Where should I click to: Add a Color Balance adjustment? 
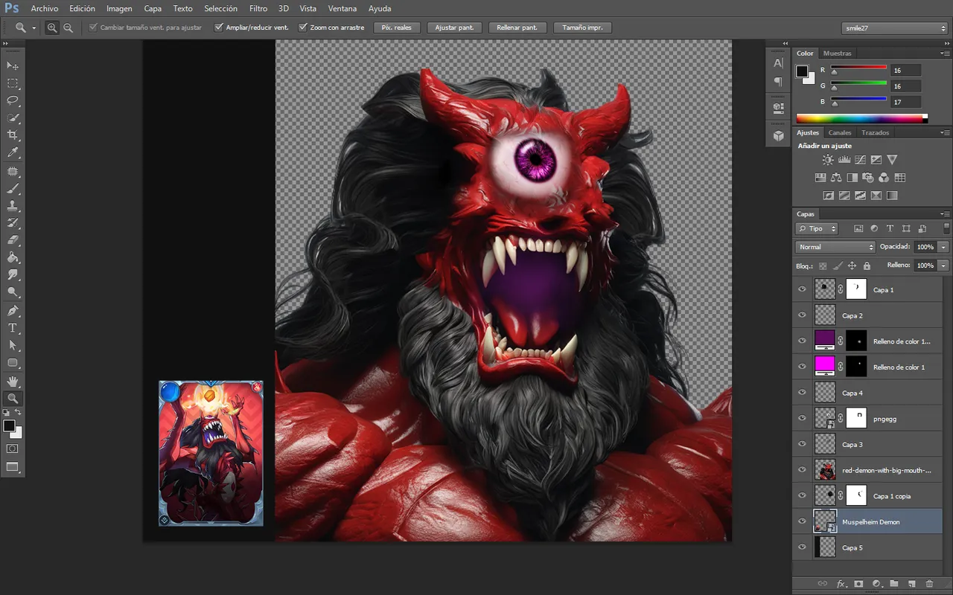point(835,178)
